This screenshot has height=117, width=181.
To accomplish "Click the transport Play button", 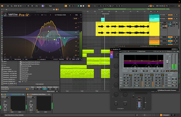I will (78, 6).
